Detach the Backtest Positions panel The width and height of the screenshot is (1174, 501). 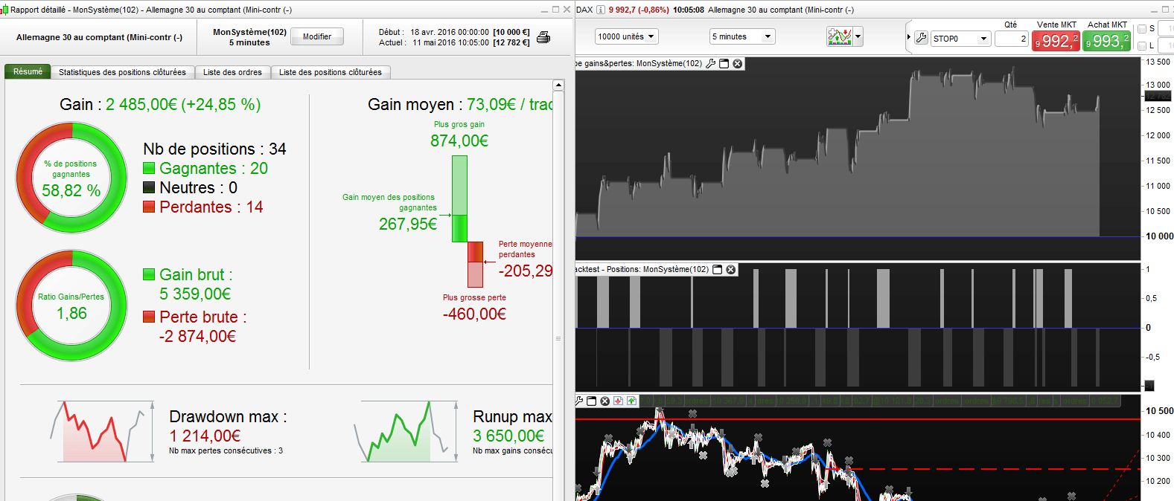pos(718,269)
